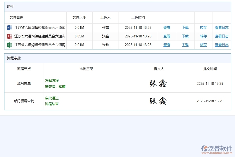Click 下载 to download the PDF attachment
Image resolution: width=235 pixels, height=157 pixels.
pos(185,36)
